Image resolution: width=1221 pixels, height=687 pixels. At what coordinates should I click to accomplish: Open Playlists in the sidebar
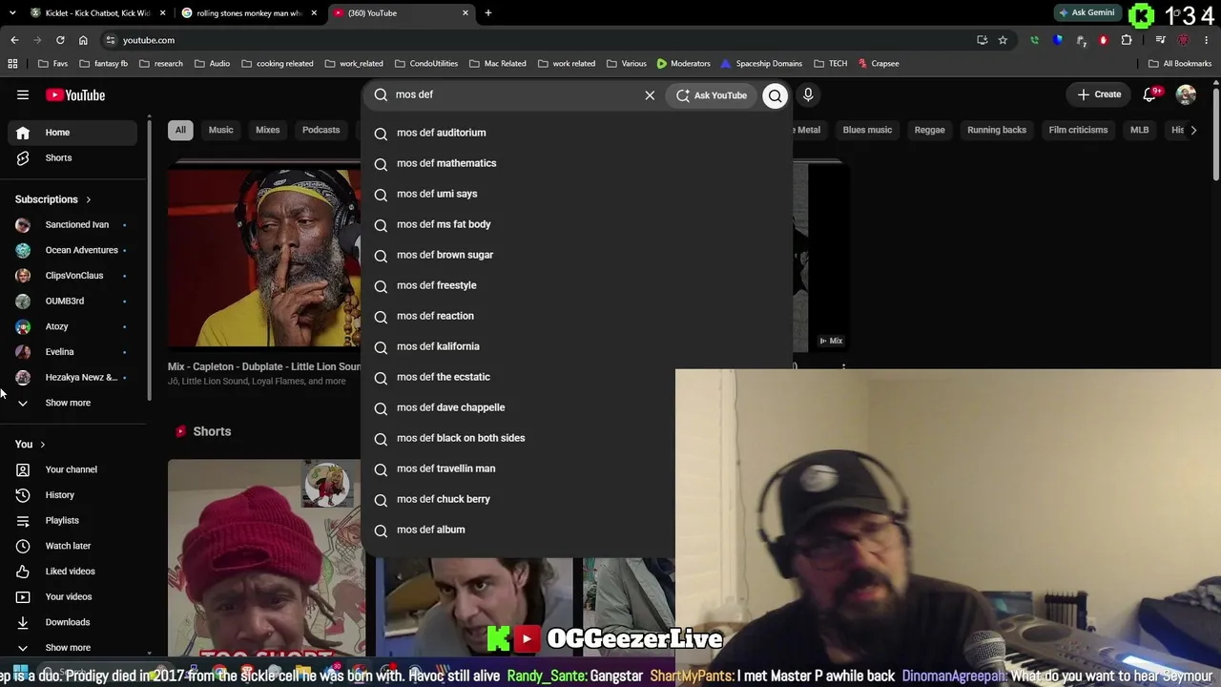point(74,520)
